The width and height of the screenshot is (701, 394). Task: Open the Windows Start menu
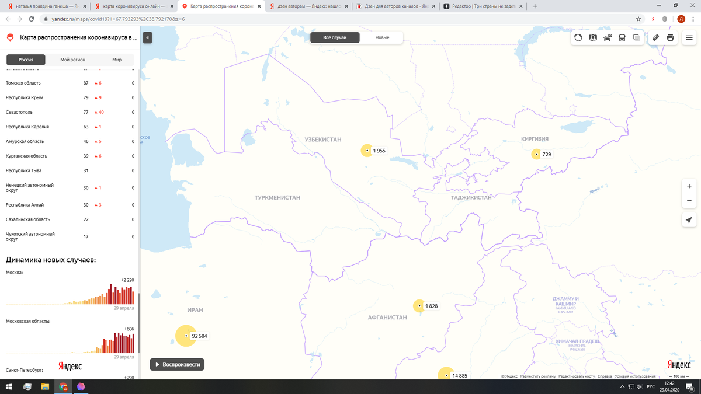pyautogui.click(x=9, y=387)
